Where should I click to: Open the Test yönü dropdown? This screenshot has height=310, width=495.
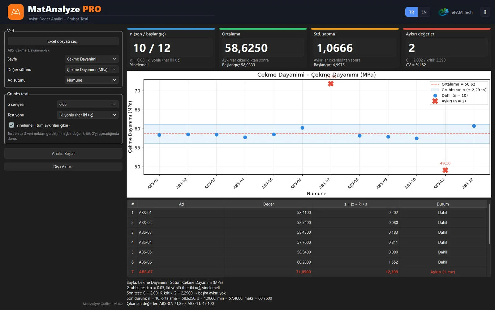pyautogui.click(x=88, y=115)
